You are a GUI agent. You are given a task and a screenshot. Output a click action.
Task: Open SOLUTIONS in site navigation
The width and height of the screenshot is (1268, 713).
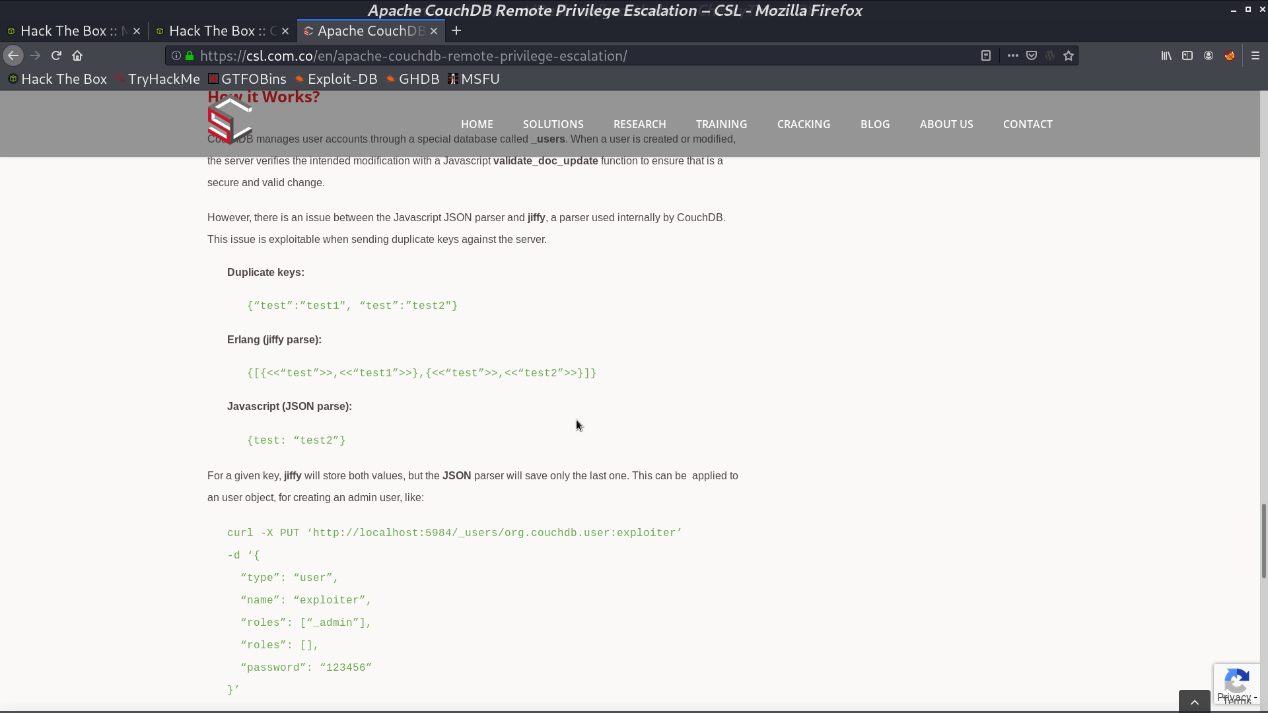[553, 124]
